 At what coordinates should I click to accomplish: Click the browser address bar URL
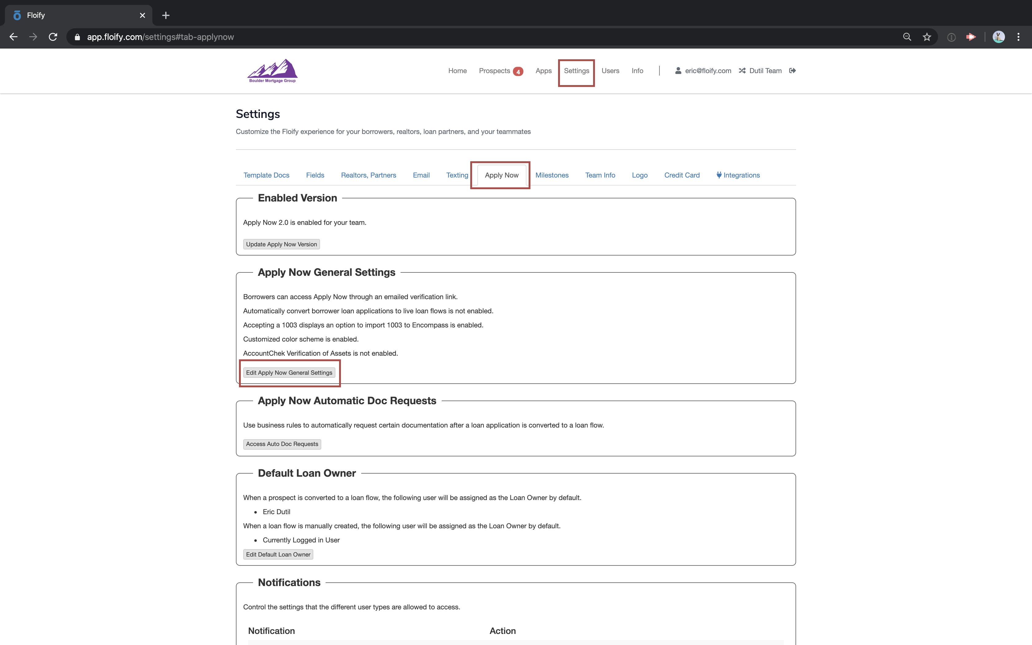(160, 37)
